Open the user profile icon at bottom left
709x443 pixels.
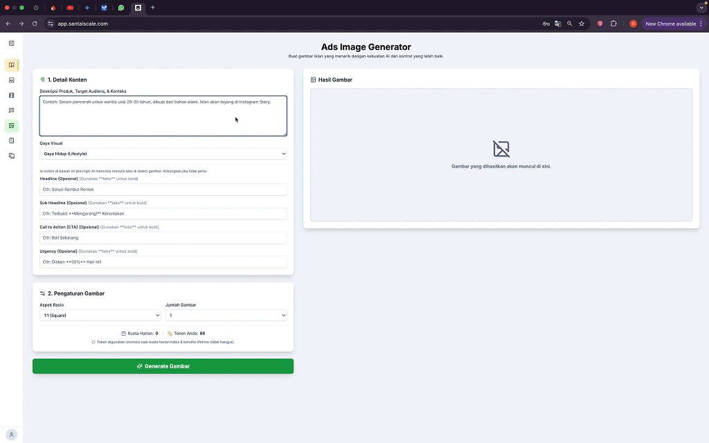click(x=11, y=435)
